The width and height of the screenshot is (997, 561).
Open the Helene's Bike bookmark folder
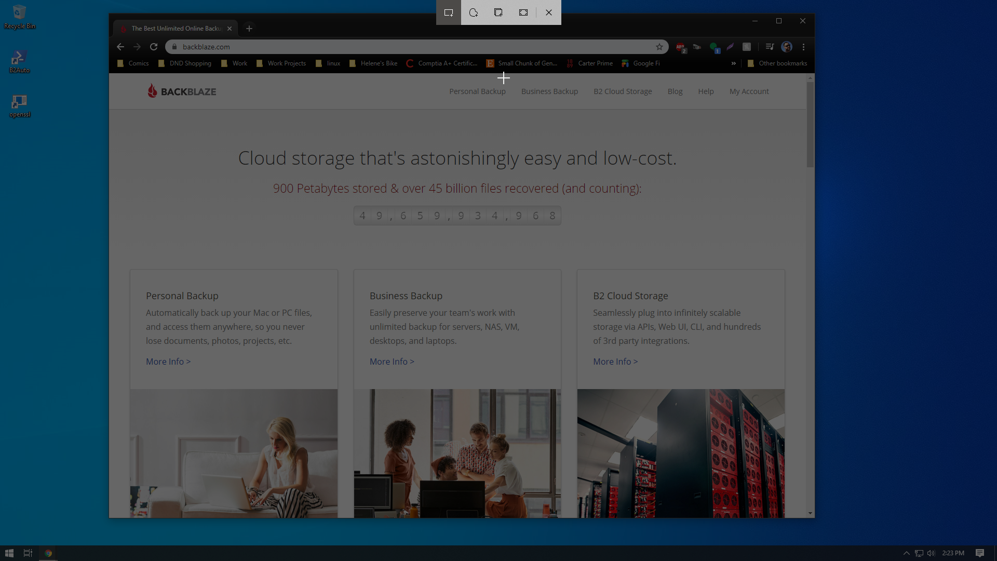[x=373, y=63]
